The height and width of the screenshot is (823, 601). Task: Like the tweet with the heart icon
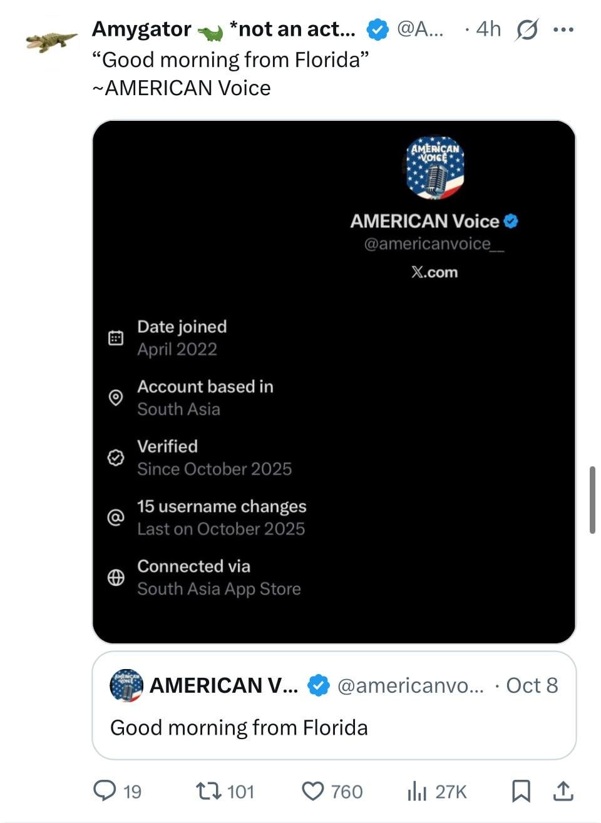click(x=313, y=791)
